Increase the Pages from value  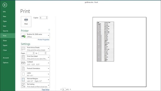point(33,53)
